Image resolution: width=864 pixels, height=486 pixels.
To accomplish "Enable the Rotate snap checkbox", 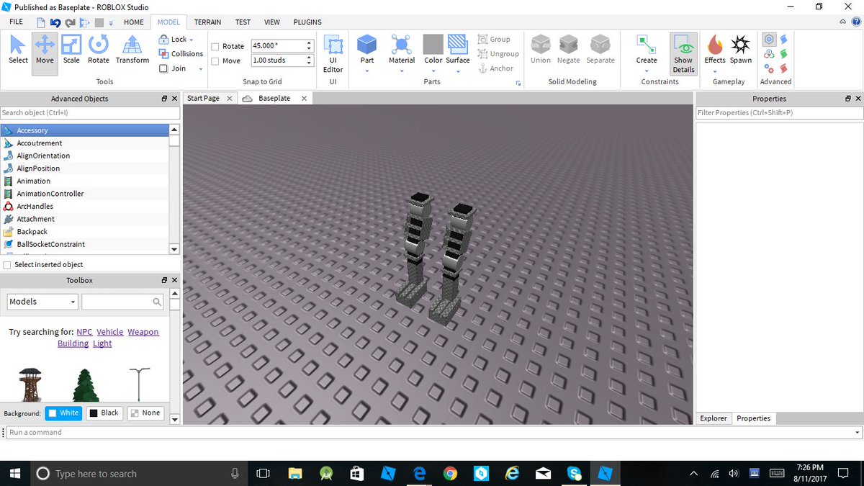I will click(x=215, y=47).
